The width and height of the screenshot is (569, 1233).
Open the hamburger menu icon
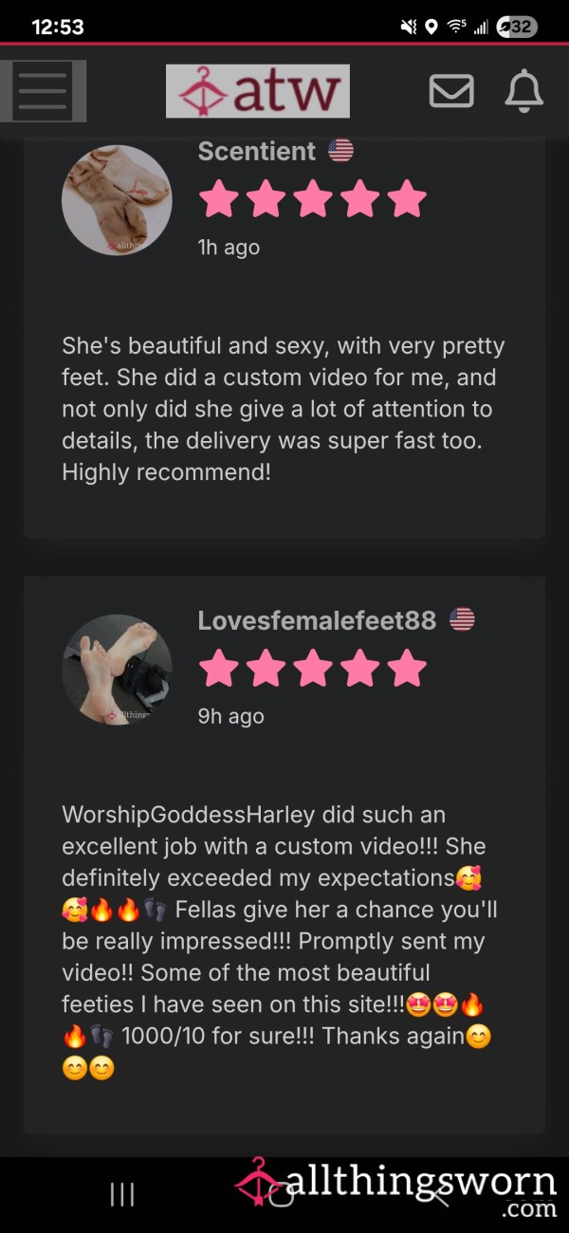(x=43, y=91)
